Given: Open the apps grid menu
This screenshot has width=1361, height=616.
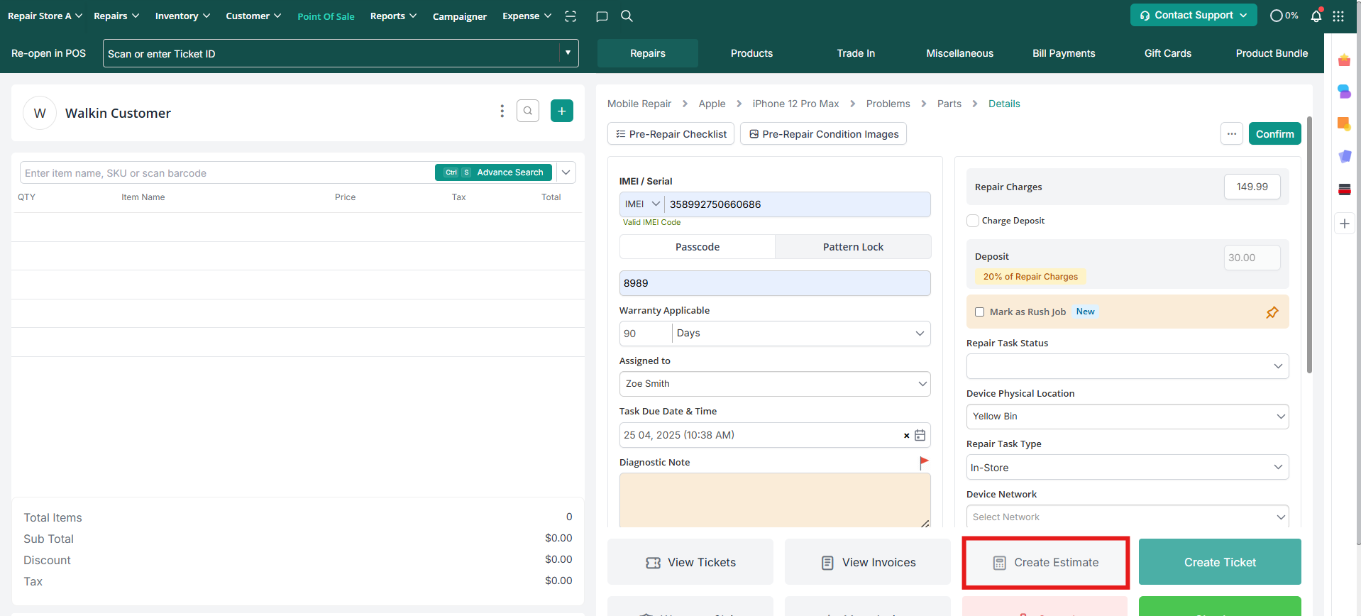Looking at the screenshot, I should [1338, 16].
